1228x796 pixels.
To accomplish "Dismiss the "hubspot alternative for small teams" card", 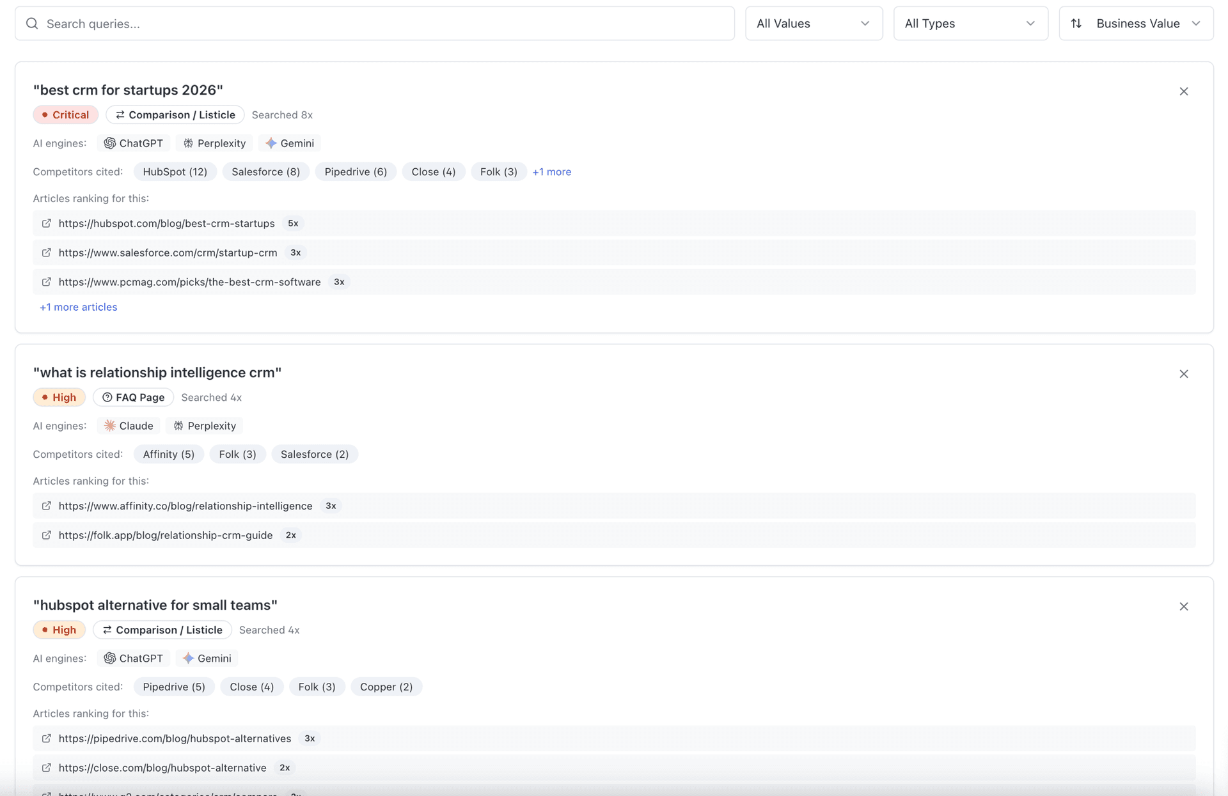I will 1183,607.
